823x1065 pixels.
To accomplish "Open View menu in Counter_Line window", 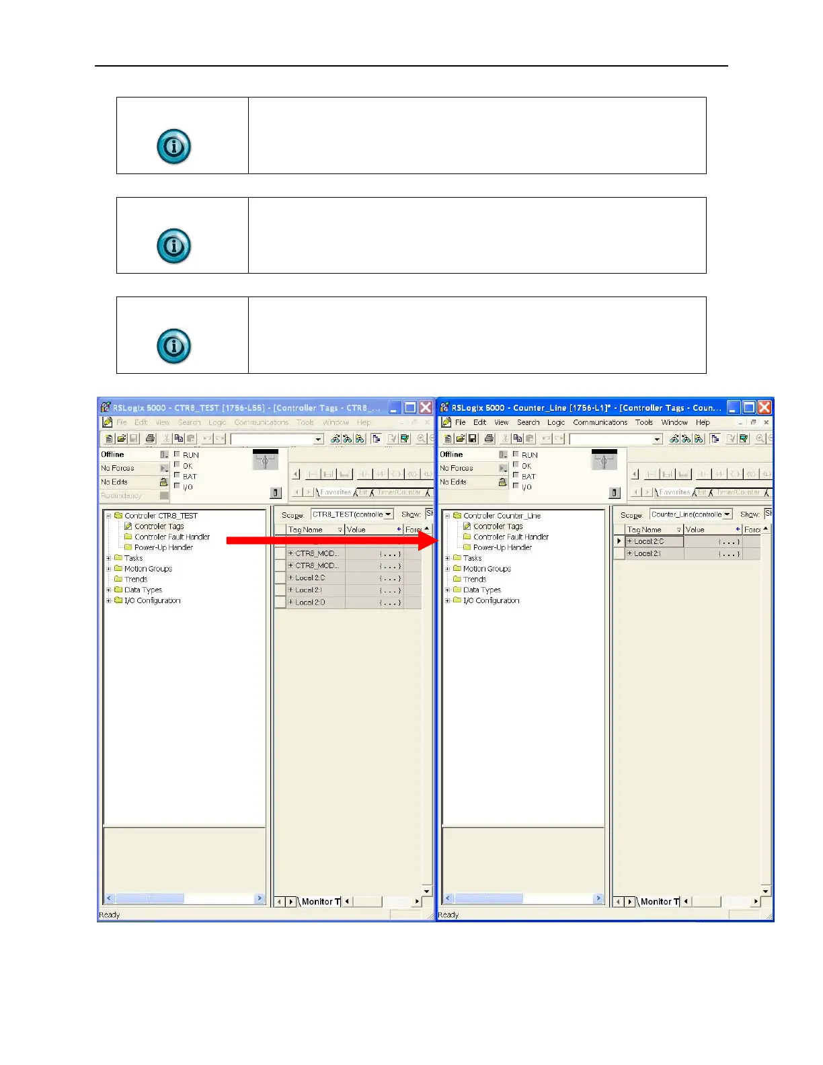I will 502,422.
